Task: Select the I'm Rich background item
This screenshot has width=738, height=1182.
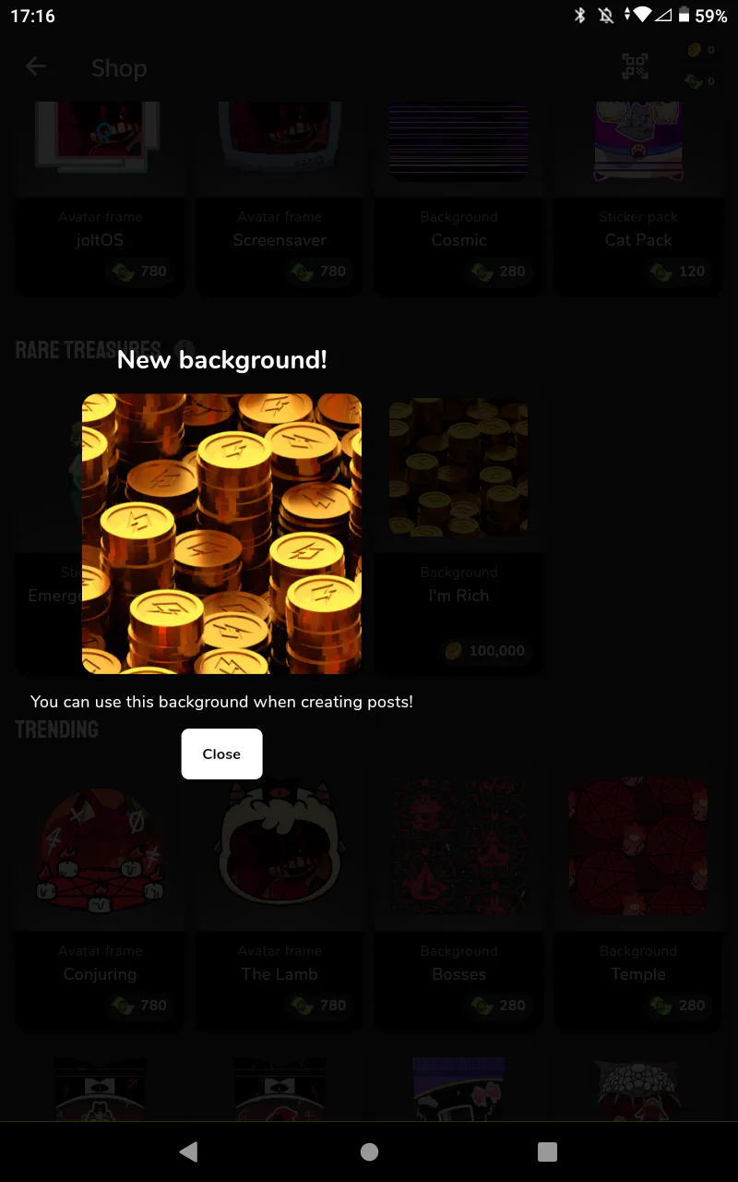Action: [458, 531]
